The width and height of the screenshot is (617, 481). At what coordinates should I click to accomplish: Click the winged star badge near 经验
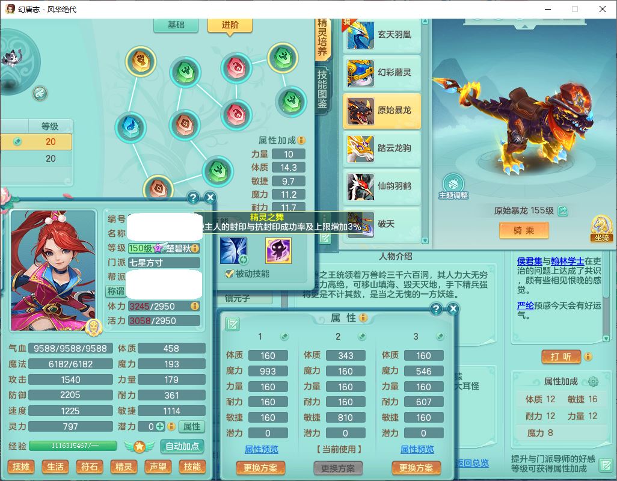tap(139, 447)
